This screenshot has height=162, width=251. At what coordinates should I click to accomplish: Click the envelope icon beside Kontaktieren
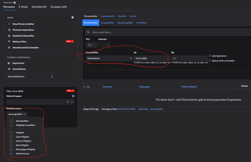pos(9,69)
